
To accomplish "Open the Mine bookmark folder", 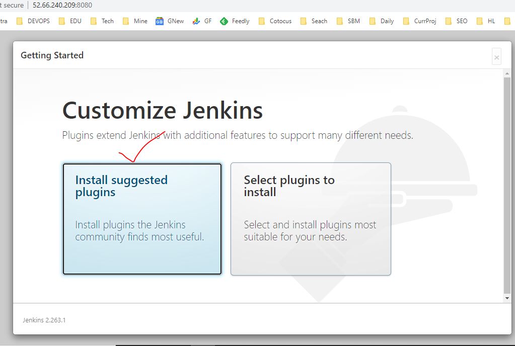I will coord(135,21).
